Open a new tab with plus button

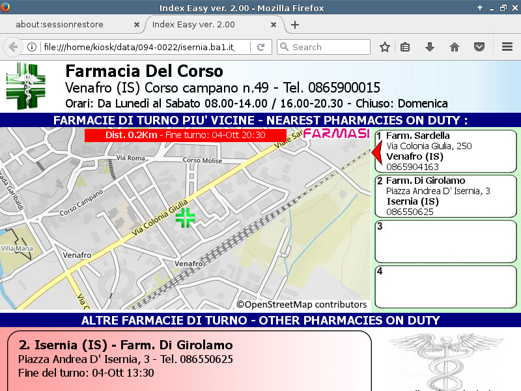point(295,25)
